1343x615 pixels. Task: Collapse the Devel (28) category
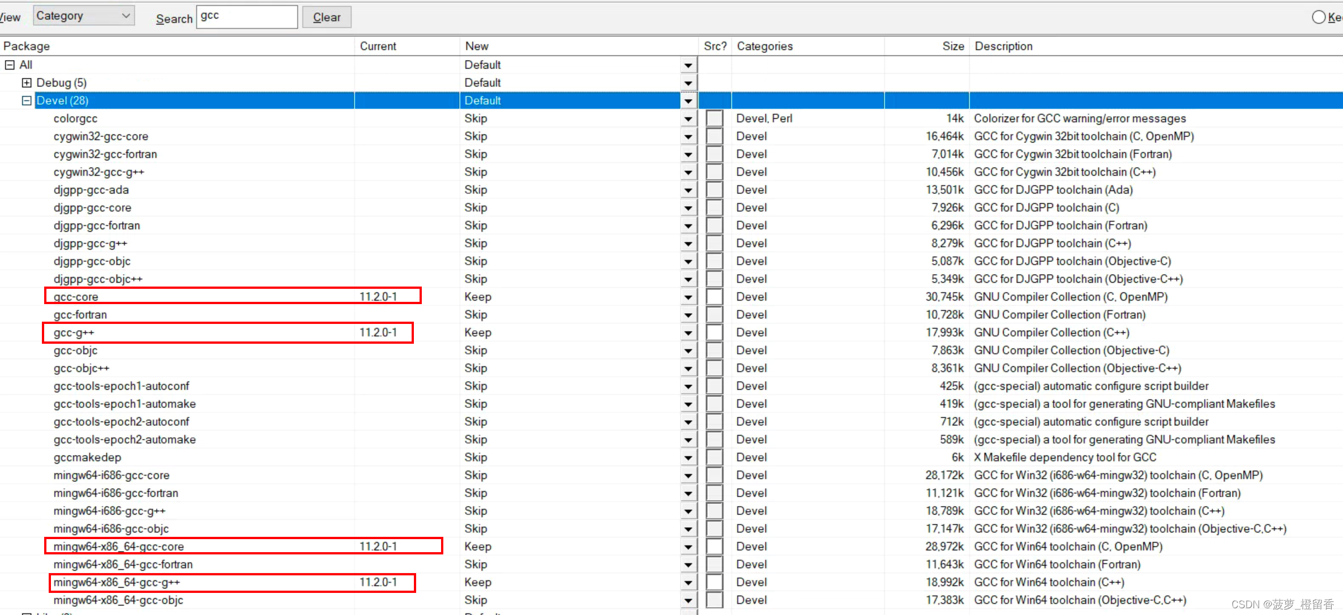point(27,100)
